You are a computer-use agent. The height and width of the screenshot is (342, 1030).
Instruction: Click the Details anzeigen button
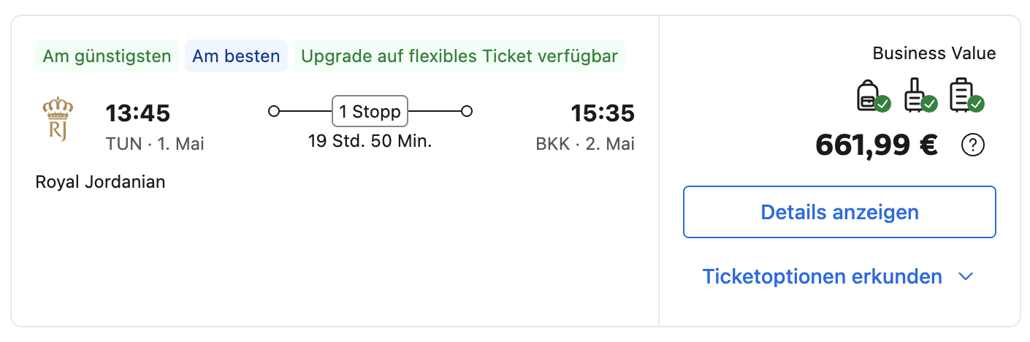click(839, 212)
